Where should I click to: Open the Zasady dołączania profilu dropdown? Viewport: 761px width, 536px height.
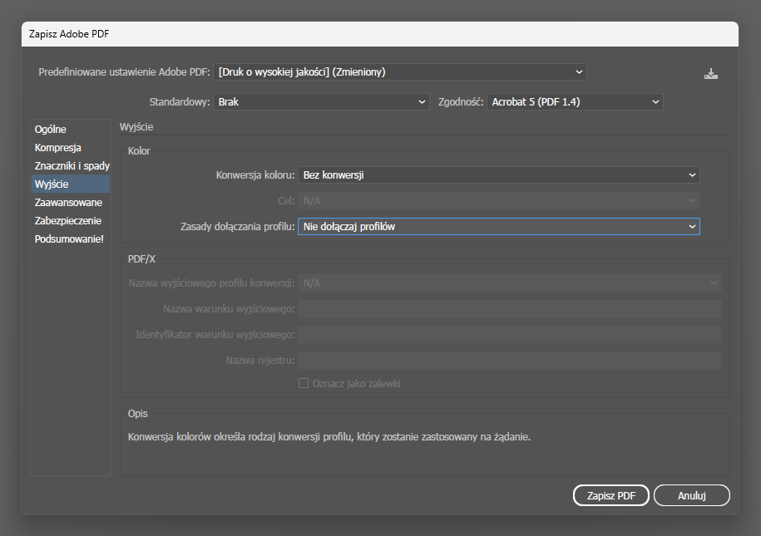498,226
